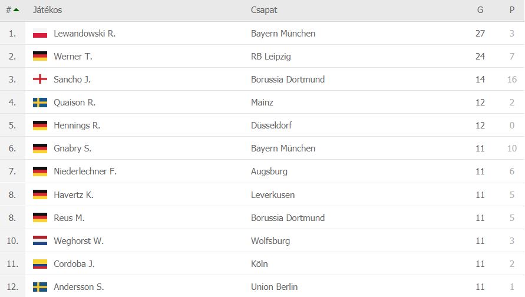Open the Düsseldorf team link
This screenshot has width=525, height=297.
click(x=271, y=126)
